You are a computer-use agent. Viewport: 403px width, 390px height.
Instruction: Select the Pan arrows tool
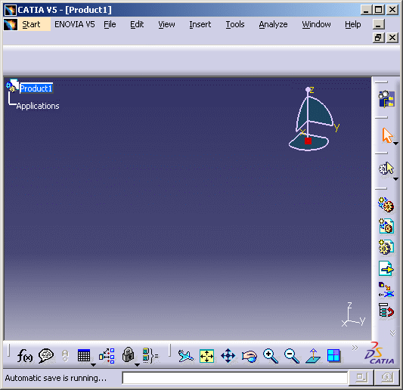(228, 356)
